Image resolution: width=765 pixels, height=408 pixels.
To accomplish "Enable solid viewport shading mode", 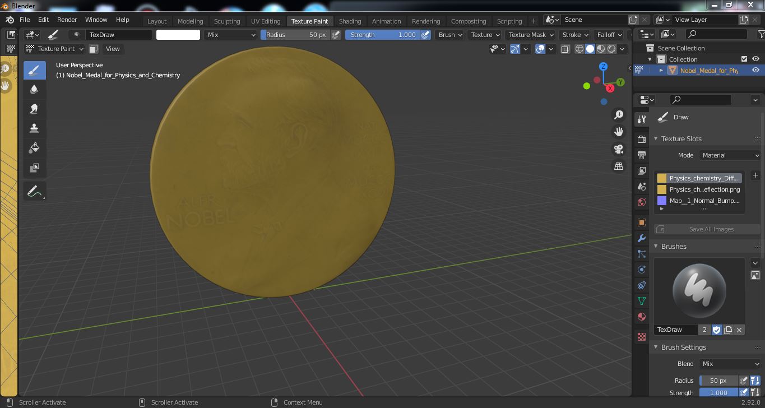I will coord(590,49).
